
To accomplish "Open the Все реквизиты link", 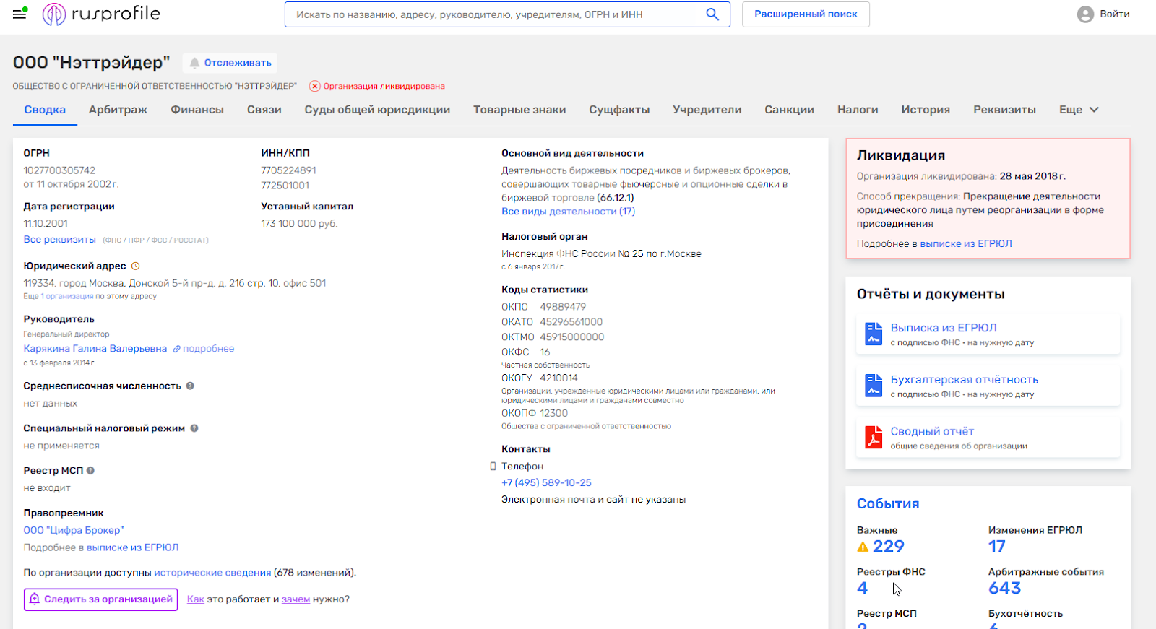I will (x=59, y=240).
